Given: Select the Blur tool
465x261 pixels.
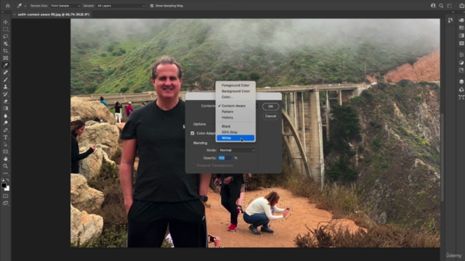Looking at the screenshot, I should (x=5, y=116).
